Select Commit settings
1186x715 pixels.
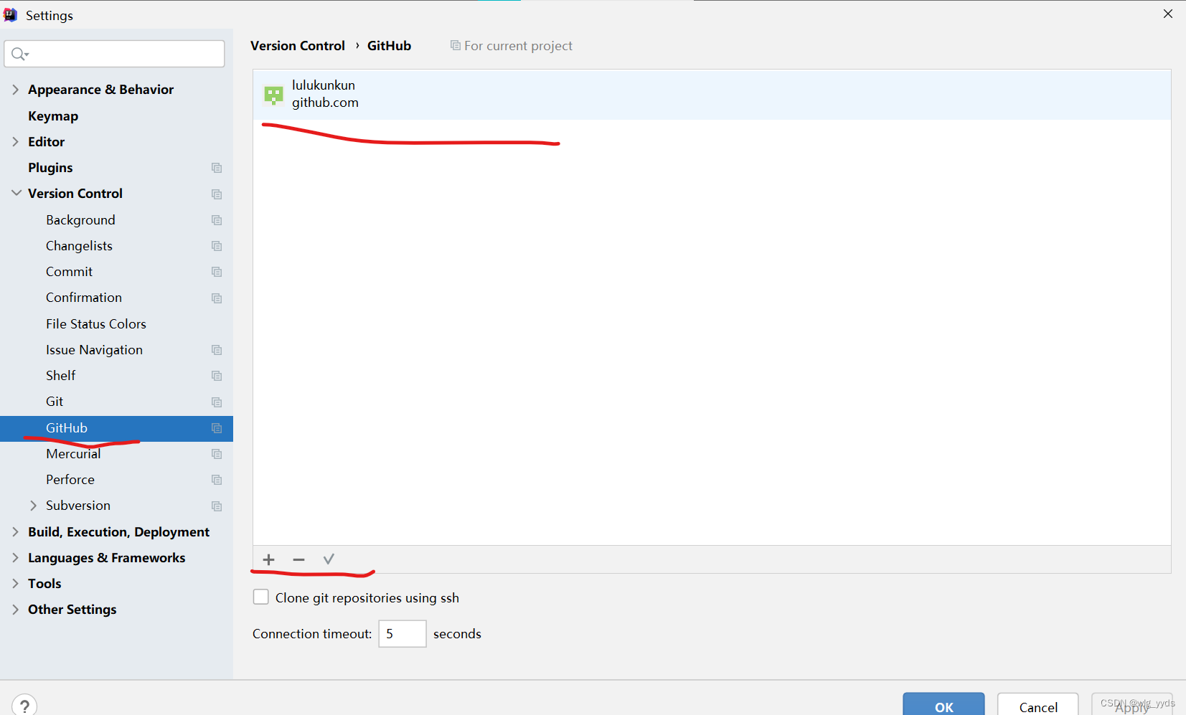point(69,272)
